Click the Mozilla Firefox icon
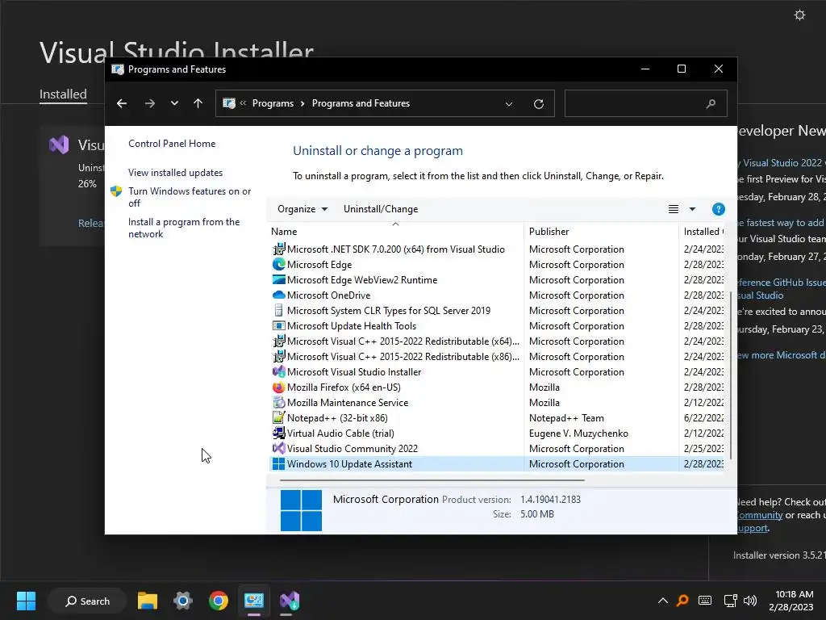The width and height of the screenshot is (826, 620). (x=278, y=387)
